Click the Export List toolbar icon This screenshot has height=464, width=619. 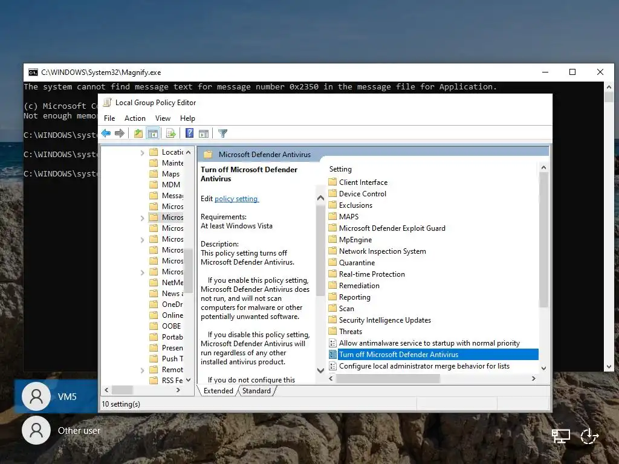coord(171,134)
